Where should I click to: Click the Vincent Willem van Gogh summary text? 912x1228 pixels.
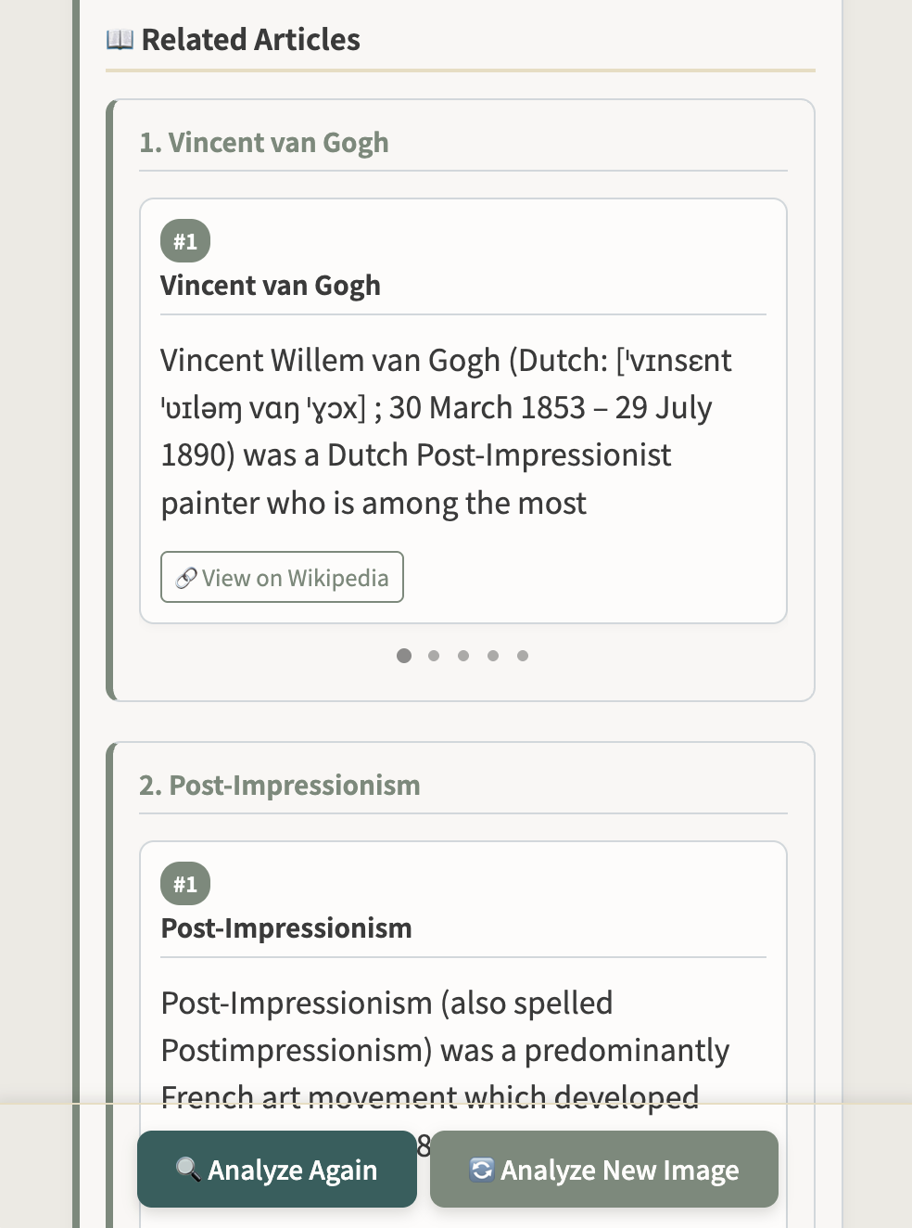coord(445,431)
